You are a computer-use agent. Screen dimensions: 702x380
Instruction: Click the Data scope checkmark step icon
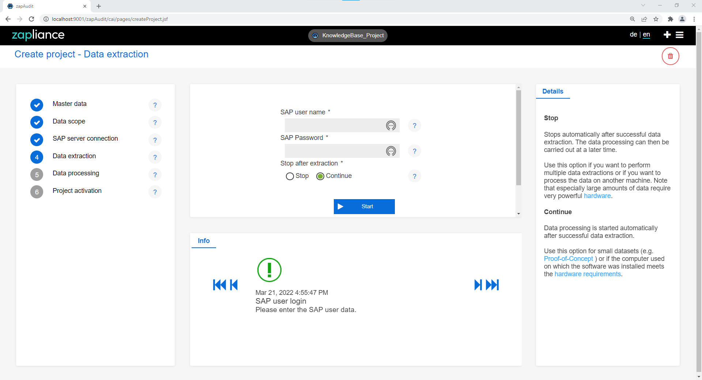click(x=37, y=122)
